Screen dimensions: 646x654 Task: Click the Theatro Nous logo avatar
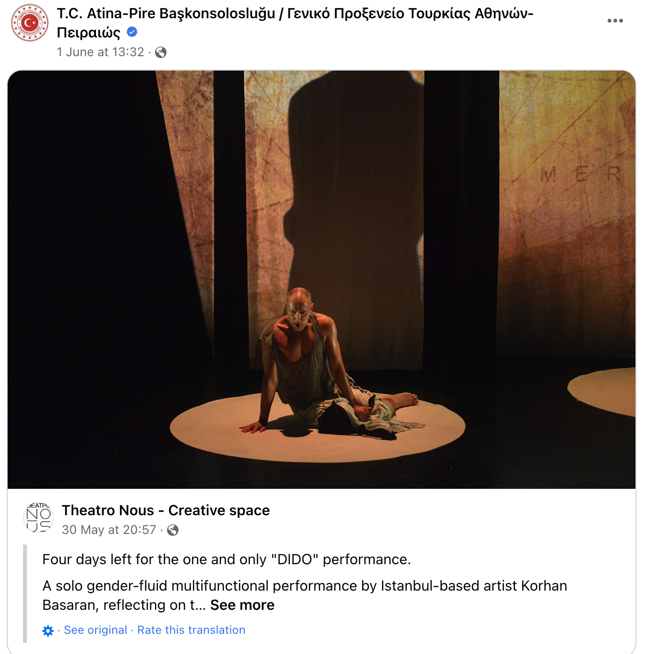[x=38, y=518]
